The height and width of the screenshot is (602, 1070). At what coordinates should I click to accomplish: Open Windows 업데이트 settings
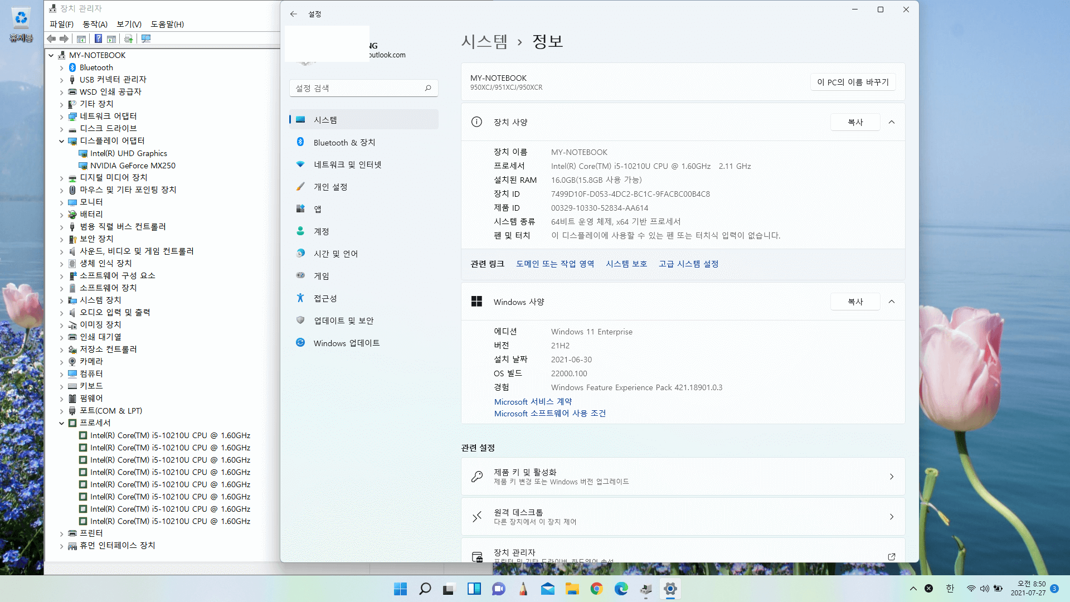tap(363, 343)
